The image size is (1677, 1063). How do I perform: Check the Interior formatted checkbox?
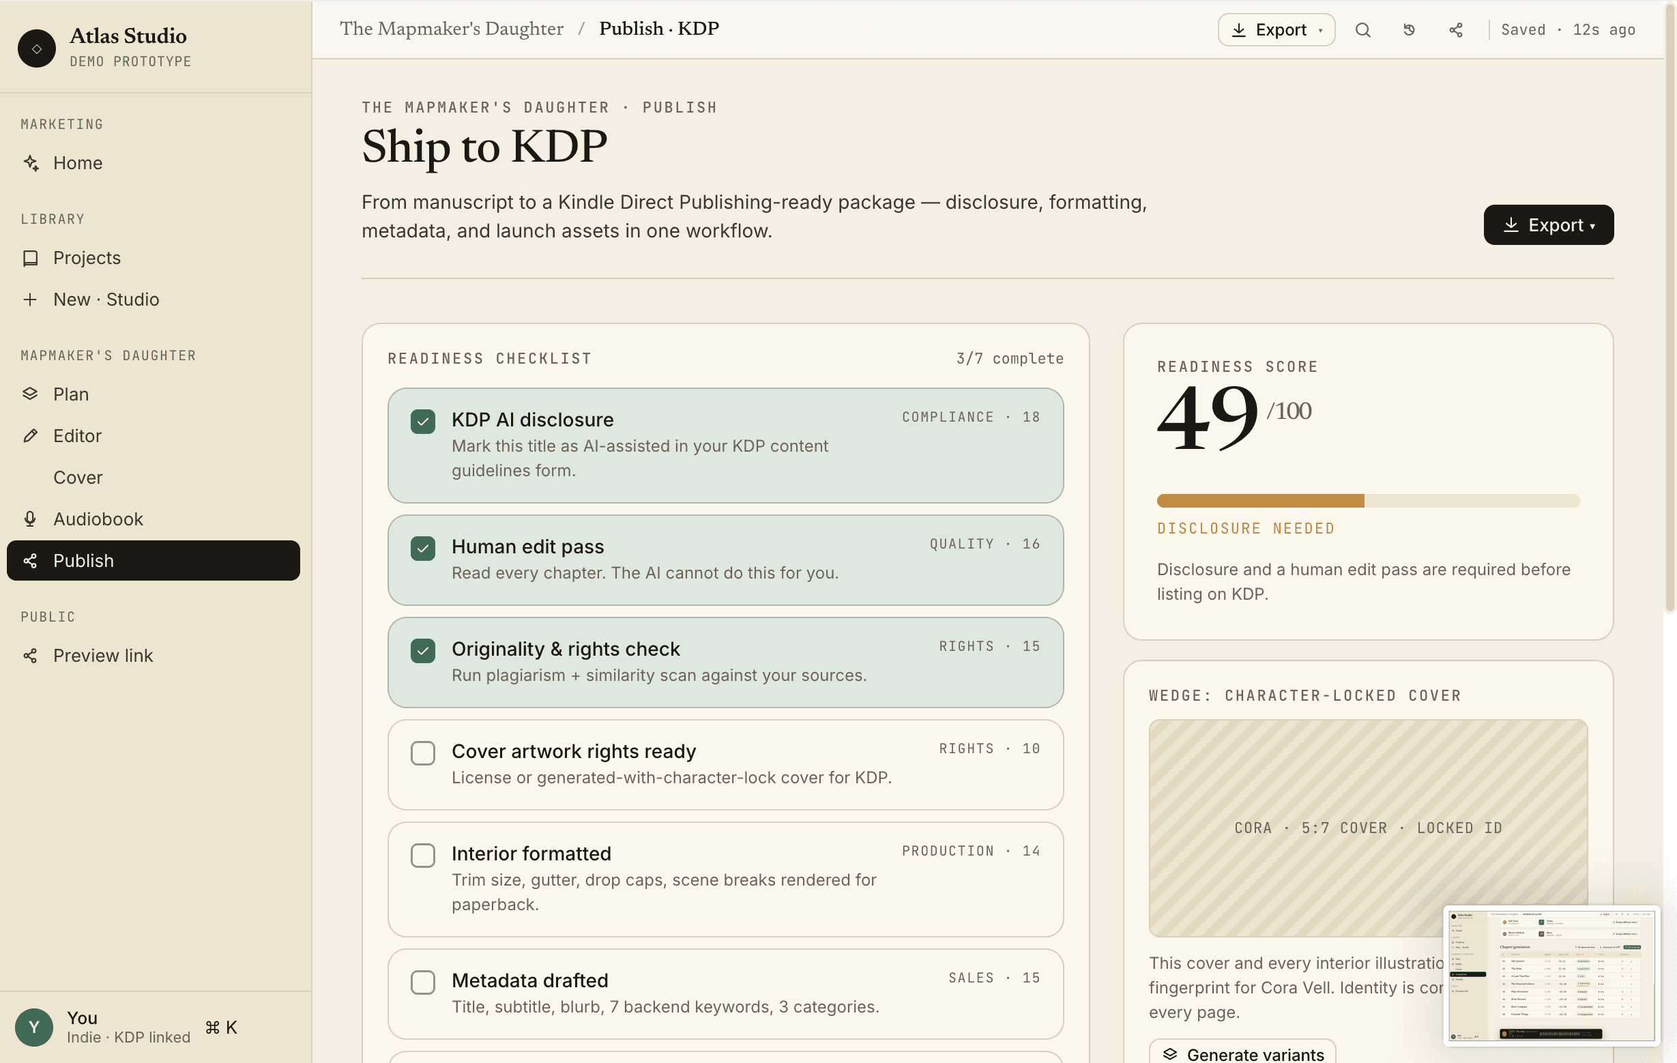click(x=423, y=856)
